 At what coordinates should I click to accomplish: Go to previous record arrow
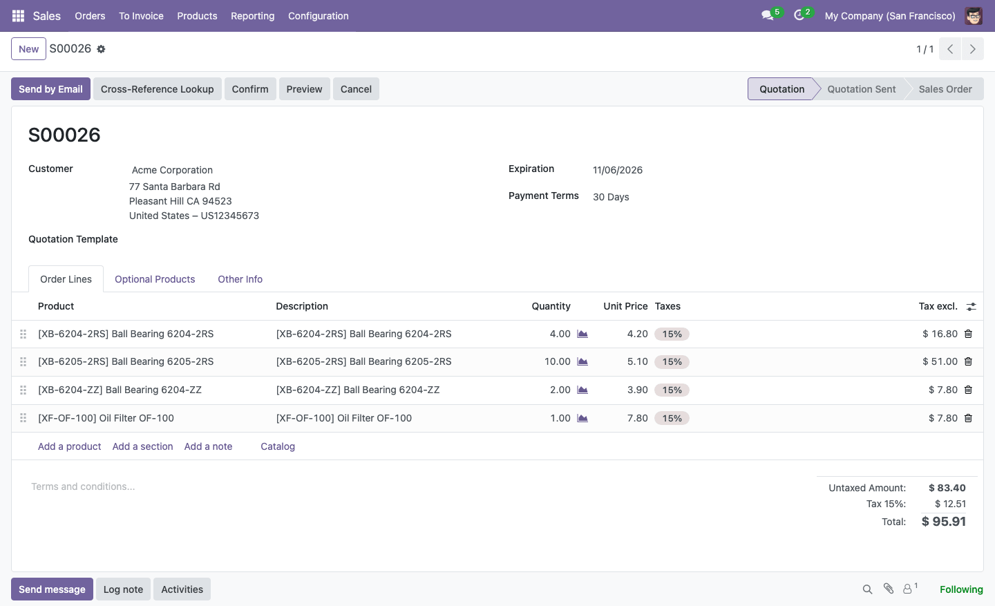(950, 49)
